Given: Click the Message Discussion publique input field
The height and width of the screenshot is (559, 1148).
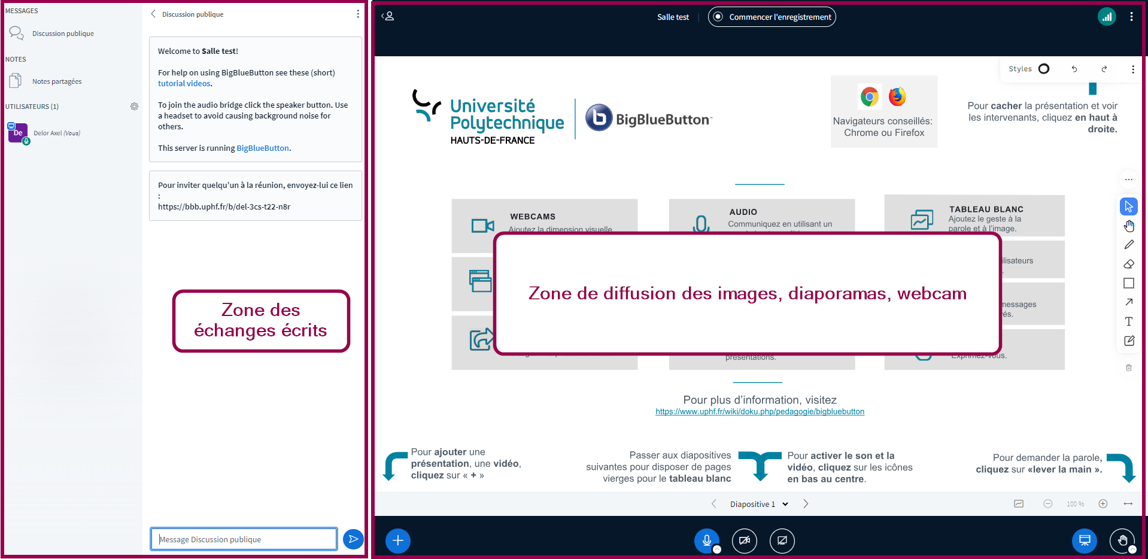Looking at the screenshot, I should pos(244,539).
